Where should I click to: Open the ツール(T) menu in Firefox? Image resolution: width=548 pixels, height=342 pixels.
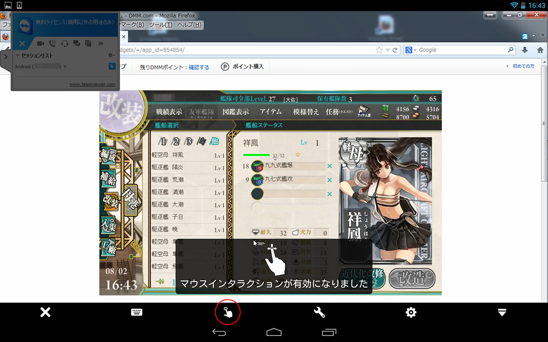coord(160,25)
